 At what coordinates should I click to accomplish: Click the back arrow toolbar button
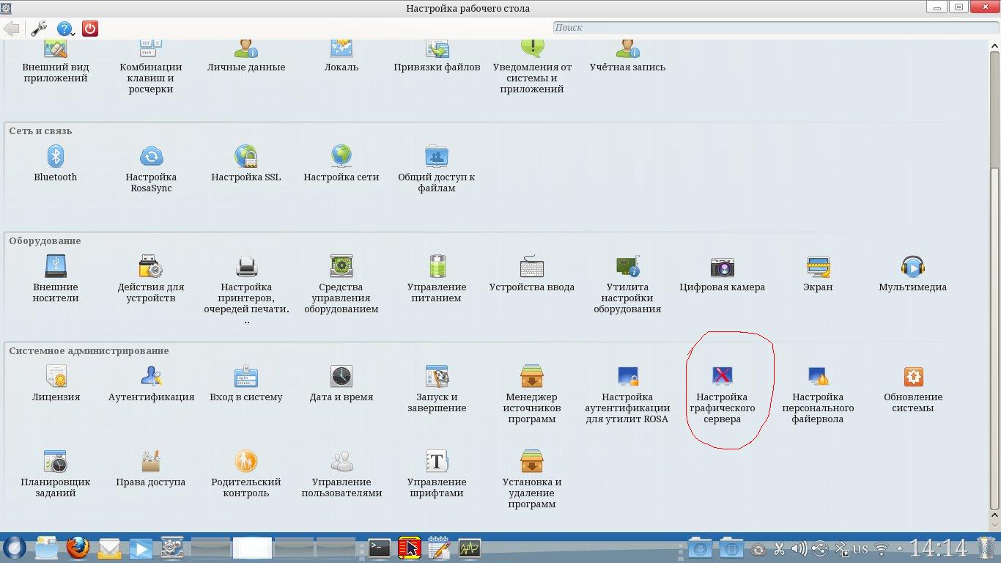coord(11,29)
